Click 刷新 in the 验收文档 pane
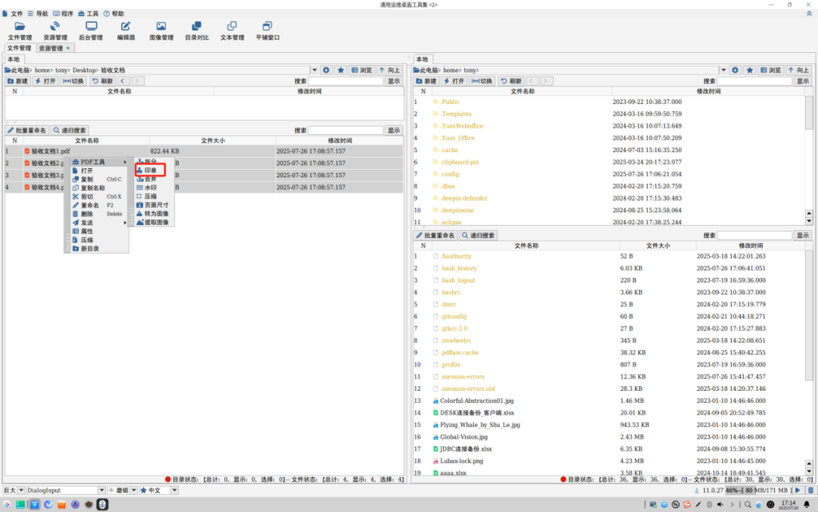The image size is (818, 512). click(x=103, y=81)
